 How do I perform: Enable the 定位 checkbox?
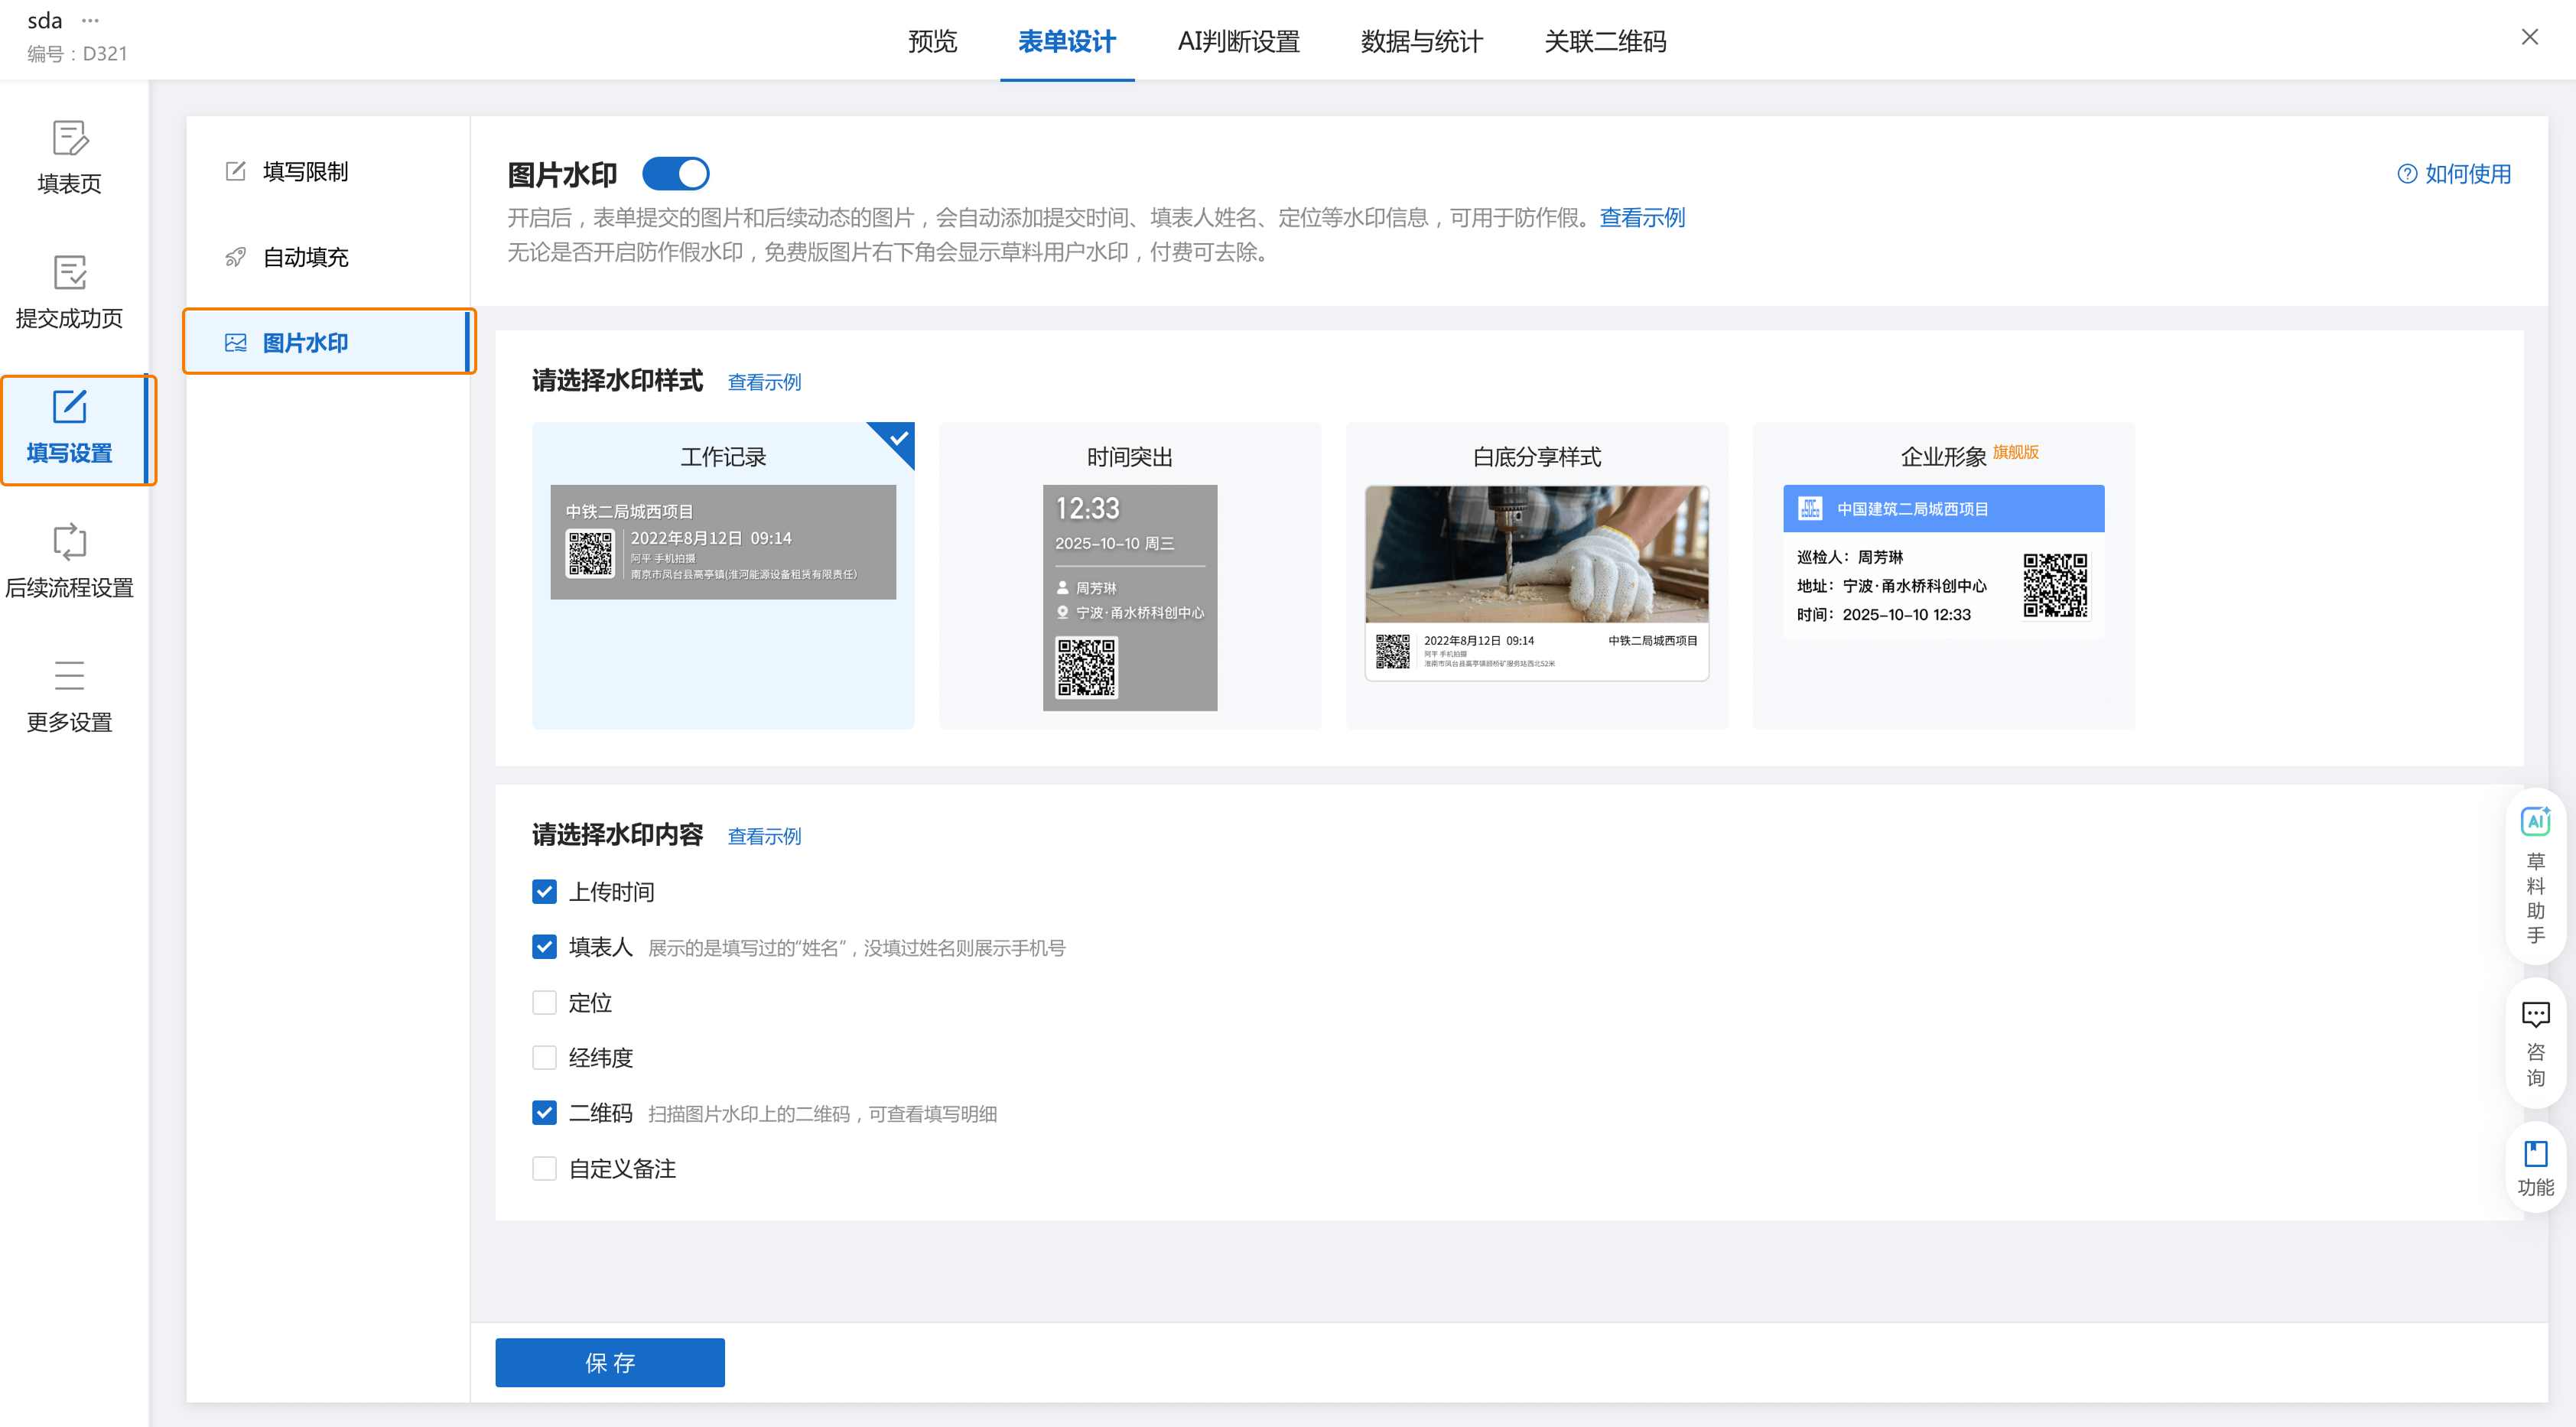point(544,1003)
